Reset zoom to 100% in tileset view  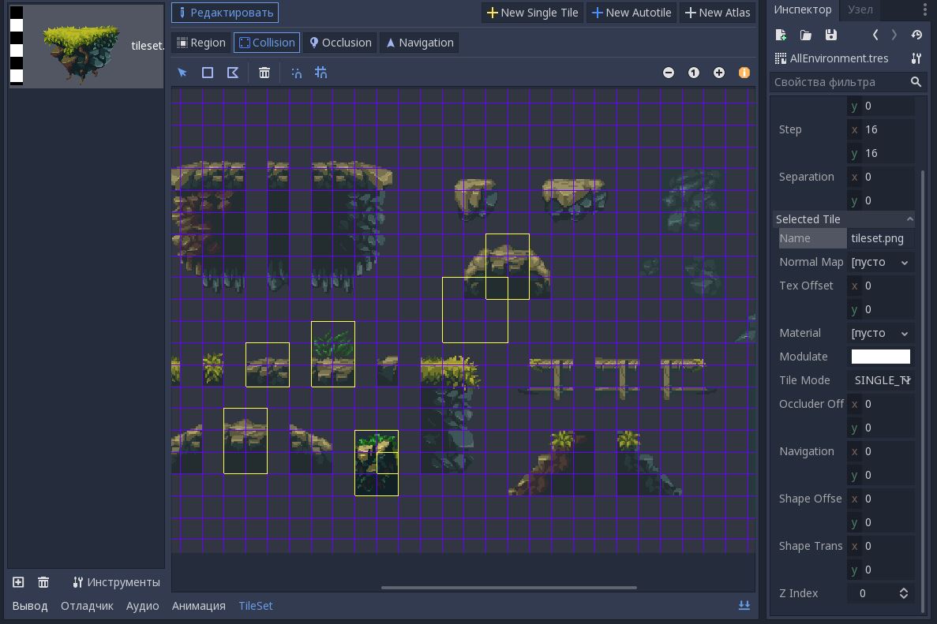tap(693, 72)
